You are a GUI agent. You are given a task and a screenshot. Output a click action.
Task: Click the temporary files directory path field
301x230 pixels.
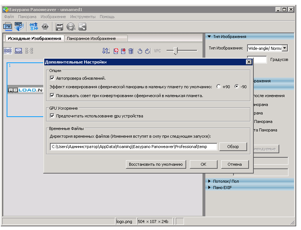coord(133,147)
